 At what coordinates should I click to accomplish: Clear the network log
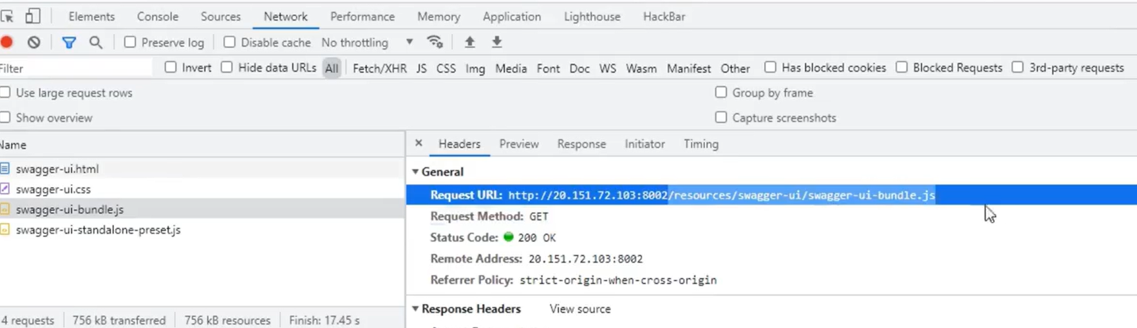[x=34, y=42]
